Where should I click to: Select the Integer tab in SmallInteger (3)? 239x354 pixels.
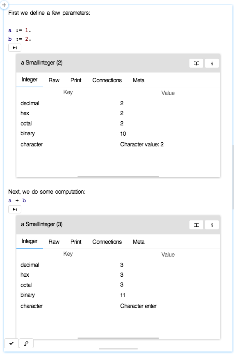29,242
